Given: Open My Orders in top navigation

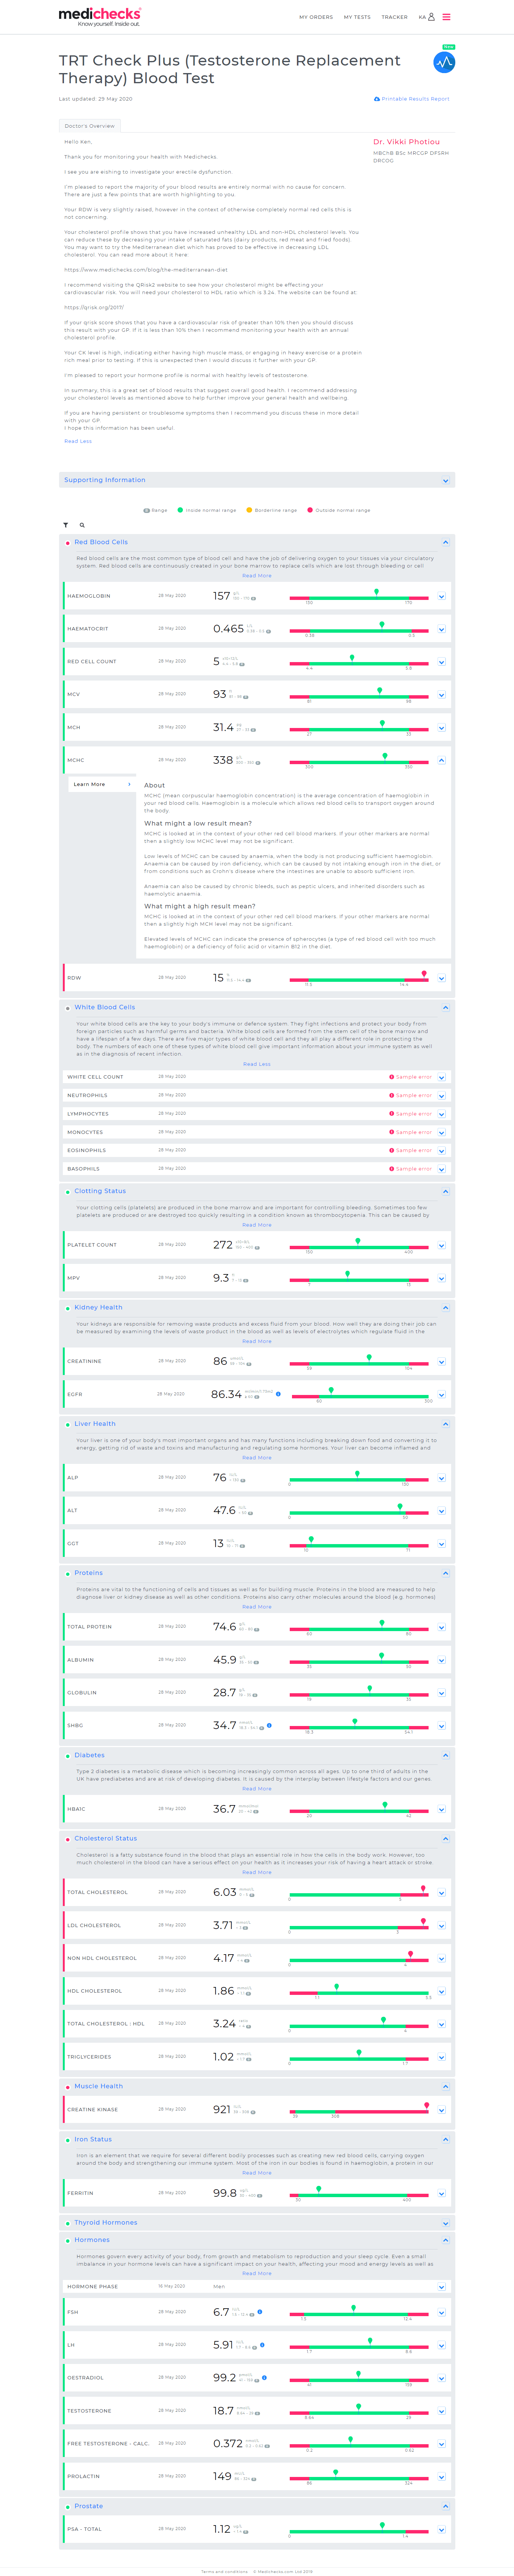Looking at the screenshot, I should click(x=316, y=17).
